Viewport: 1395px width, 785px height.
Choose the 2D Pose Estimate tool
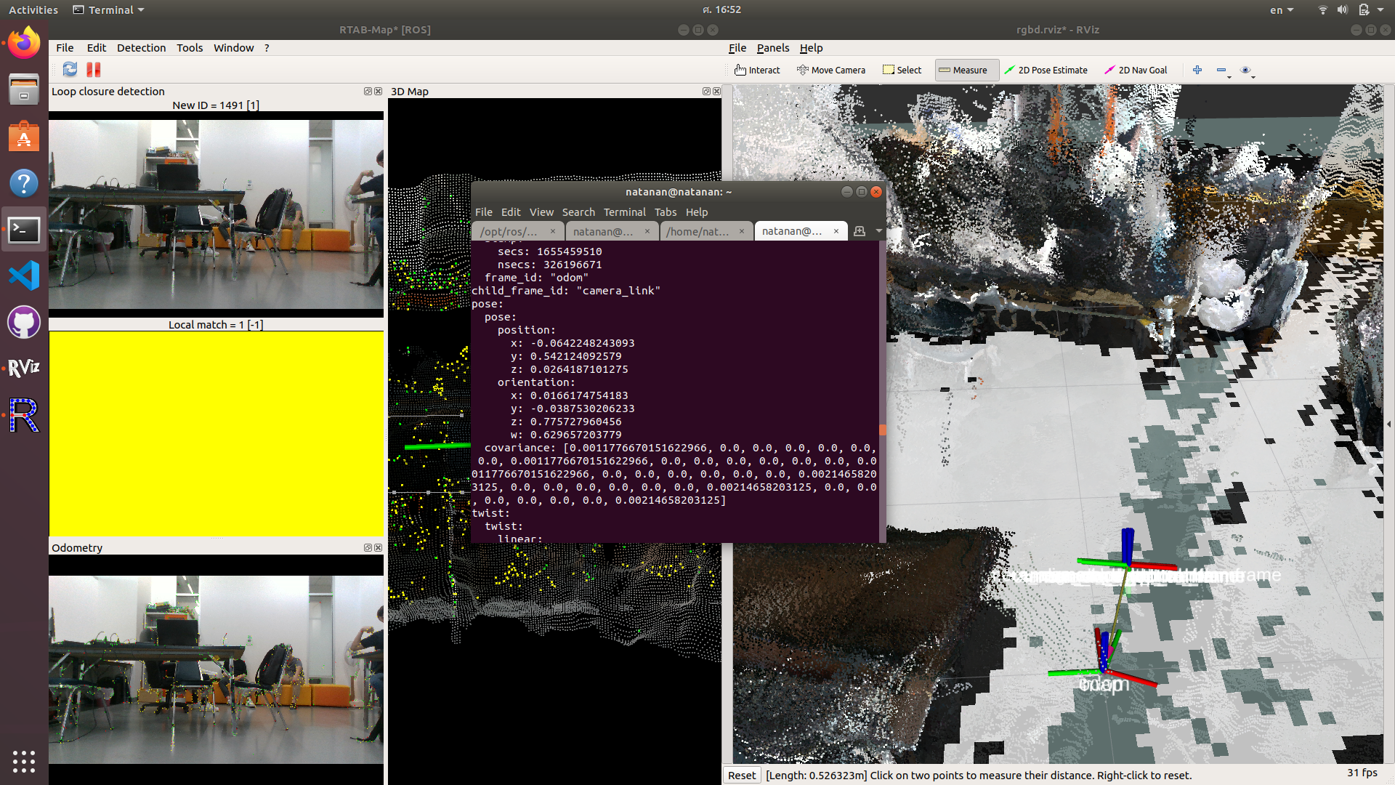(x=1046, y=70)
